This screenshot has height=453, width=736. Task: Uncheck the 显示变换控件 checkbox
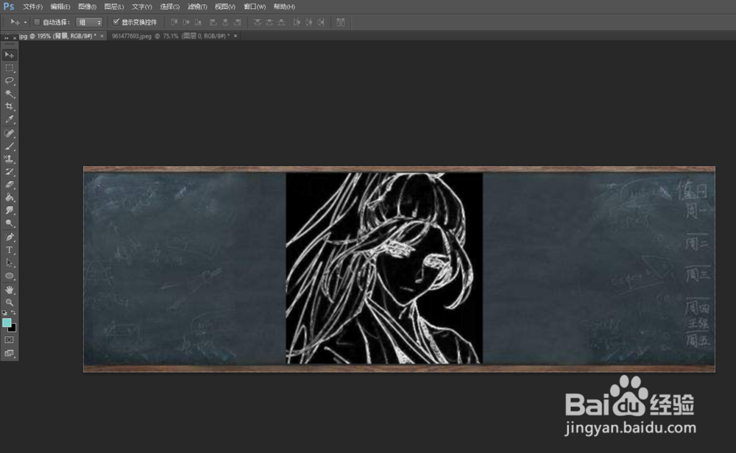(116, 21)
